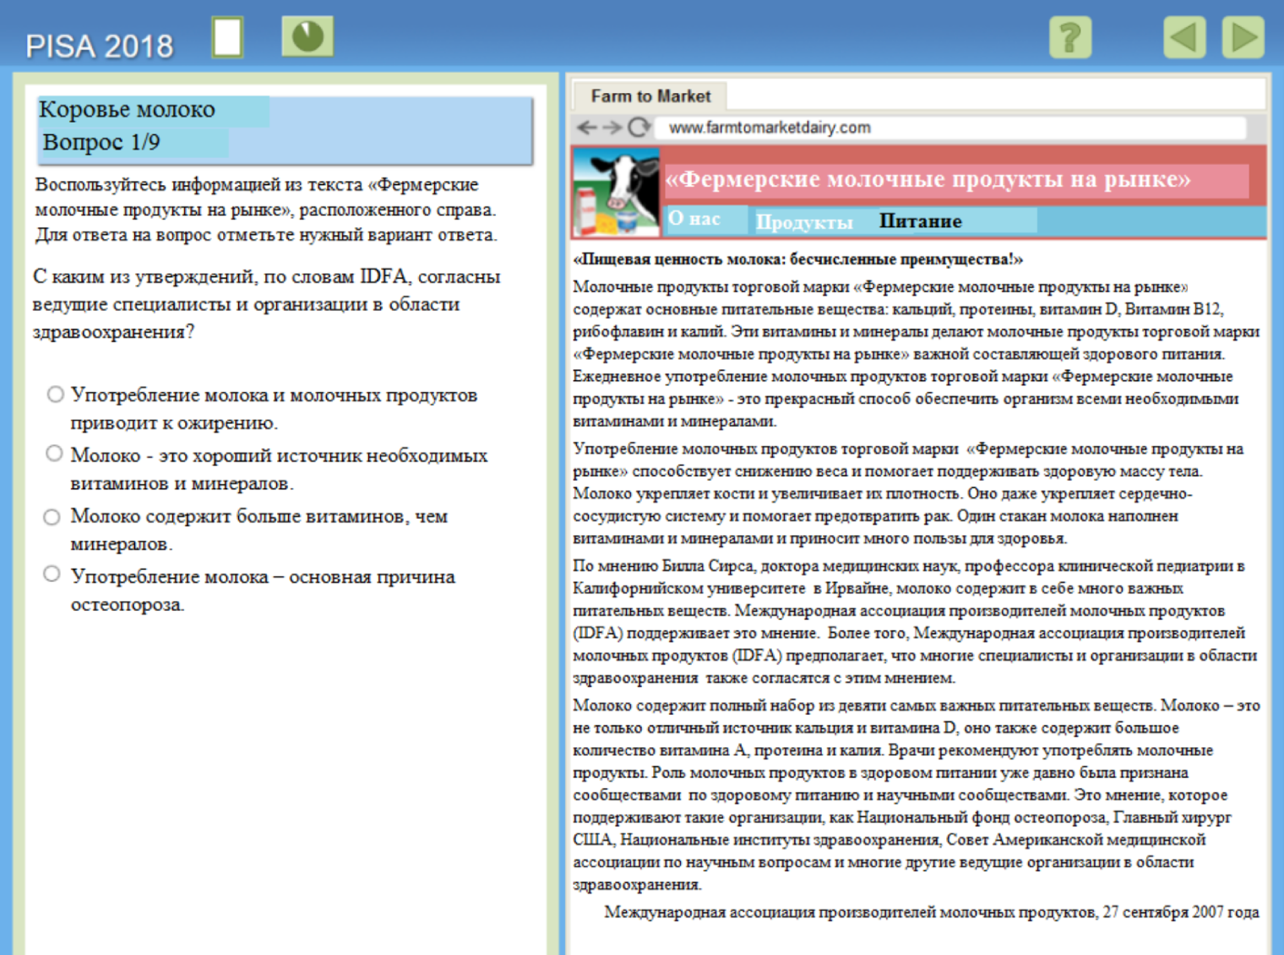Click the headline «Пищевая ценность молока: бесчисленные преимущества!»

[x=798, y=259]
